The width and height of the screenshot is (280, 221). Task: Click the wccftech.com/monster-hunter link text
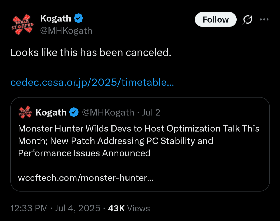tap(86, 178)
